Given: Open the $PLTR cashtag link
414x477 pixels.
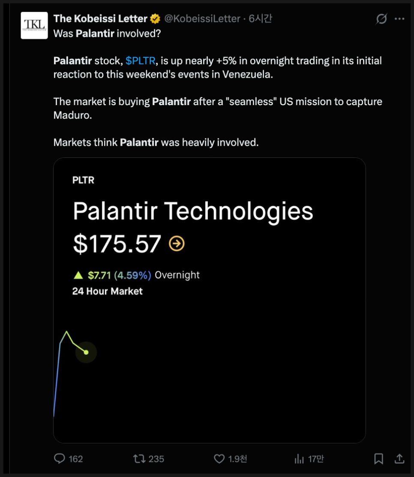Looking at the screenshot, I should coord(140,61).
